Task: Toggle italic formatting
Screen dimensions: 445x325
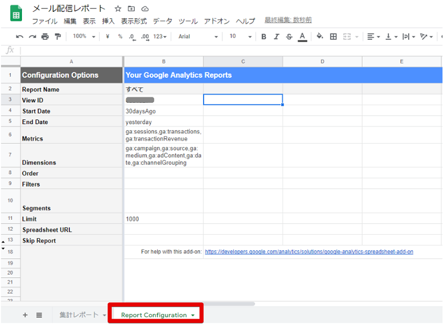Action: [276, 37]
